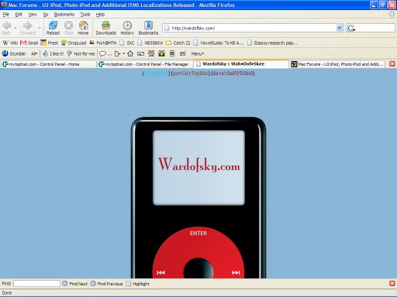Click the Stop loading button
This screenshot has width=397, height=297.
tap(68, 28)
